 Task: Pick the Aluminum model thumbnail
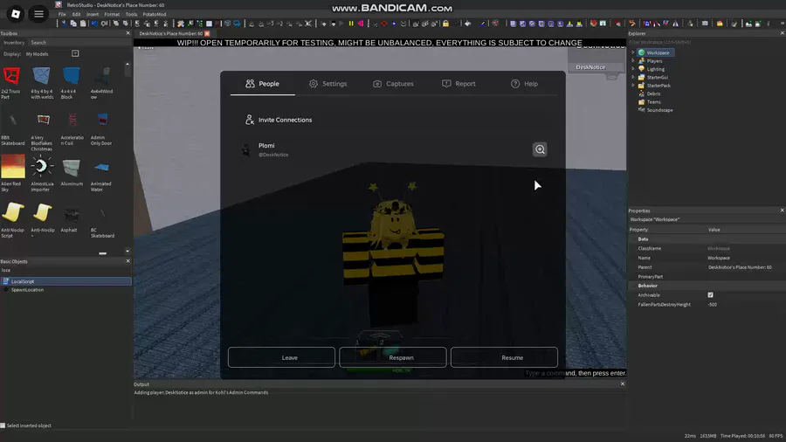pos(72,168)
